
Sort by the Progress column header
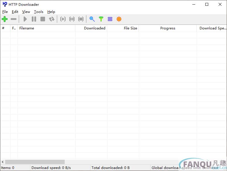(x=168, y=28)
